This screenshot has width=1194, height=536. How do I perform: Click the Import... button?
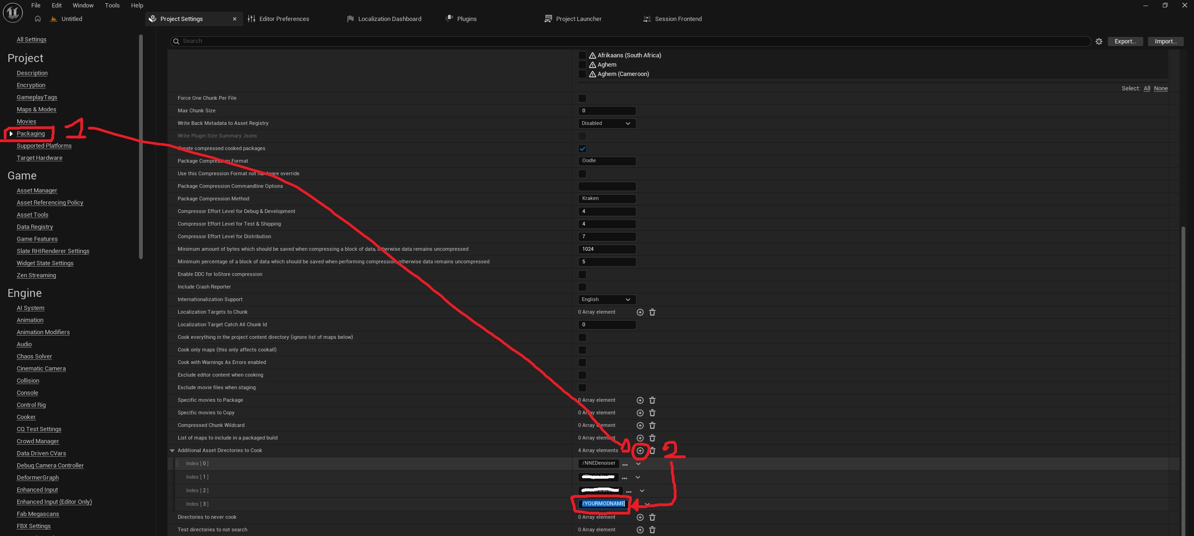[1166, 41]
